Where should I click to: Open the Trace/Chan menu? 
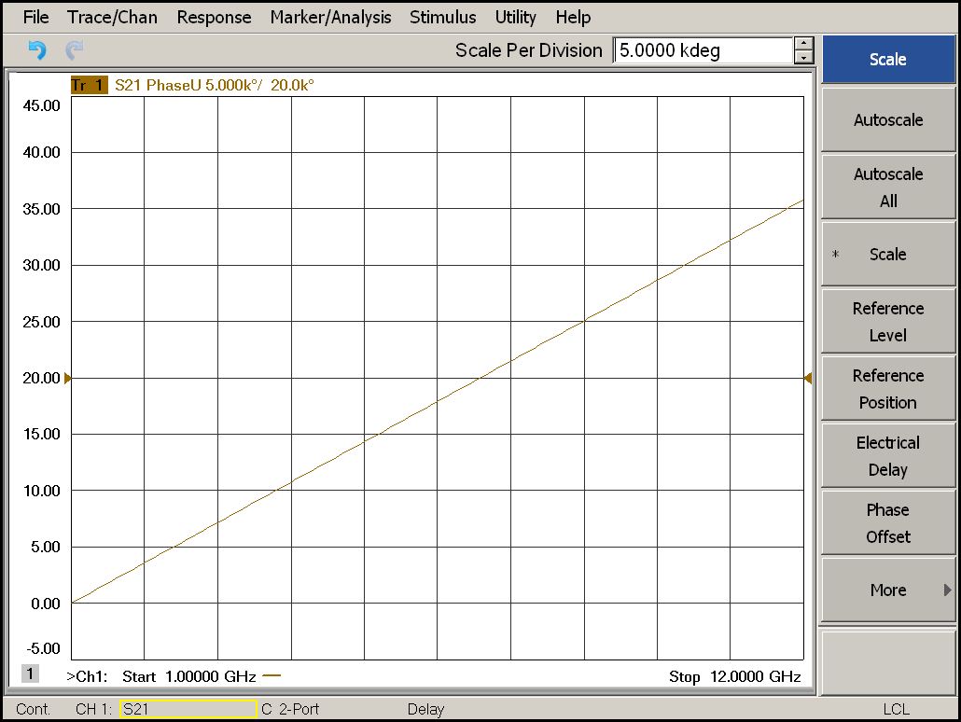[112, 17]
